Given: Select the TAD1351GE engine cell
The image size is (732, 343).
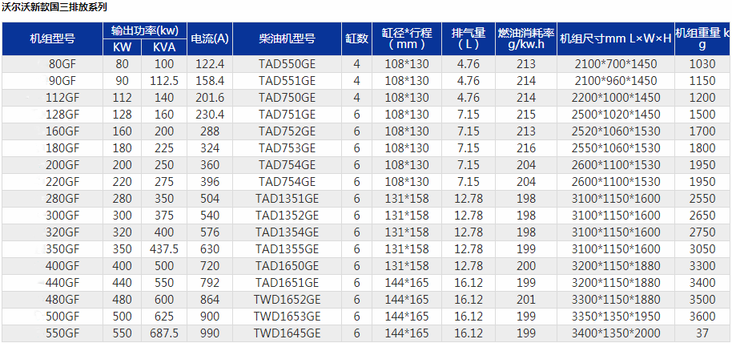Looking at the screenshot, I should point(287,199).
